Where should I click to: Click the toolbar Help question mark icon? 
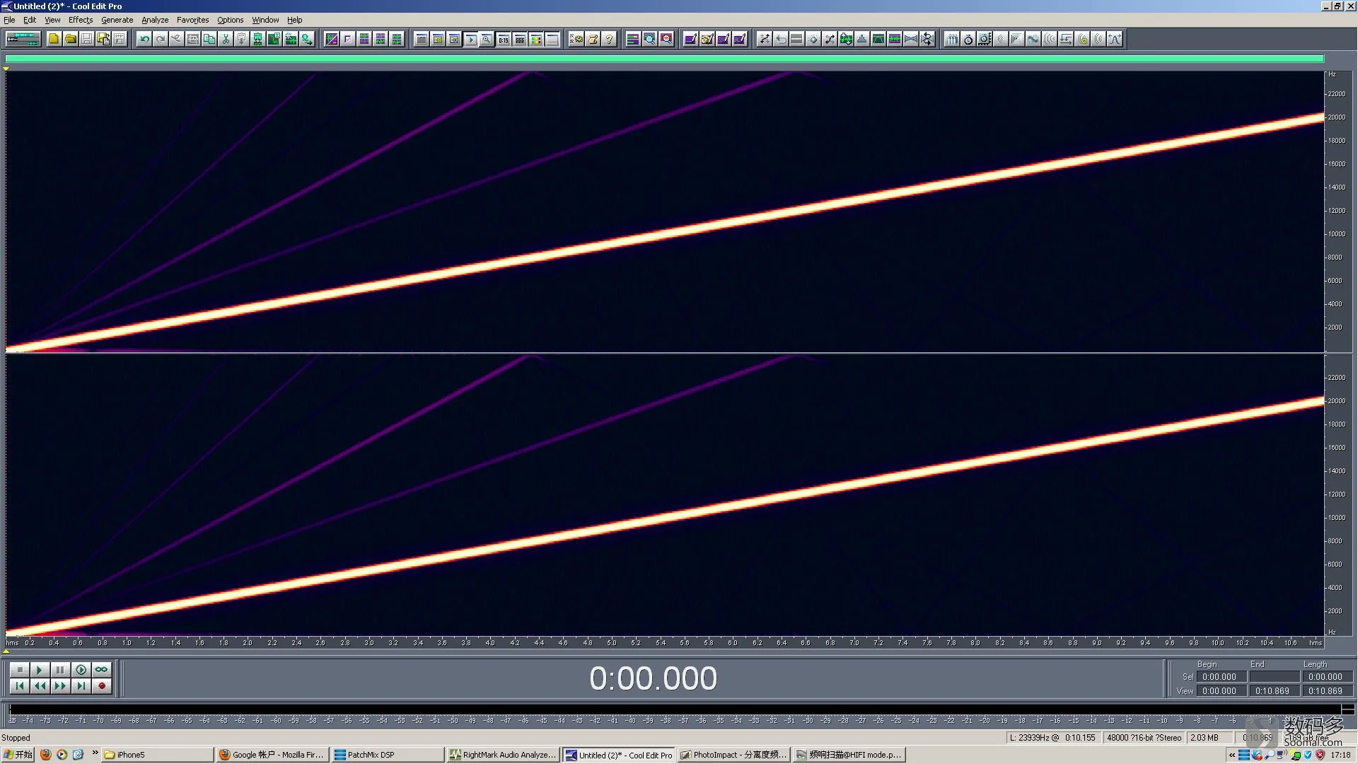coord(609,39)
